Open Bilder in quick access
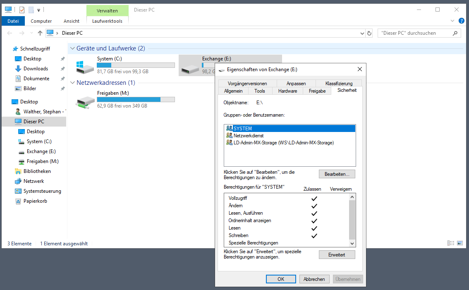Viewport: 469px width, 290px height. click(x=30, y=88)
